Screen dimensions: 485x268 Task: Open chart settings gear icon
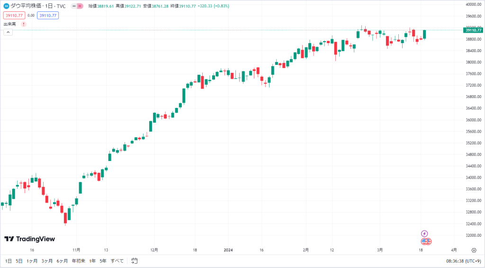point(474,250)
